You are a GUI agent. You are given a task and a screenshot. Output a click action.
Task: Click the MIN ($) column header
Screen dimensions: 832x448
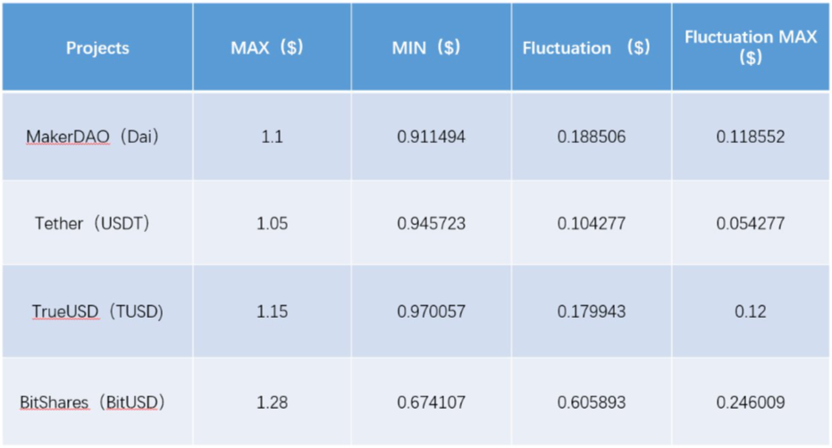click(432, 47)
